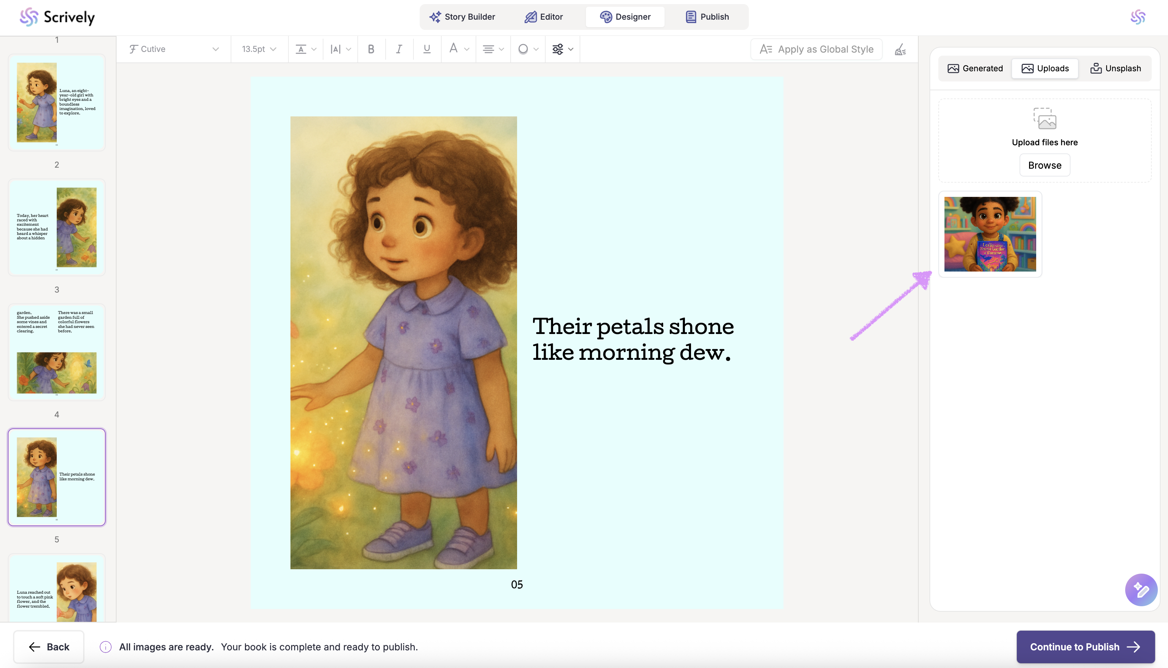The image size is (1168, 668).
Task: Toggle italic text formatting
Action: pyautogui.click(x=399, y=49)
